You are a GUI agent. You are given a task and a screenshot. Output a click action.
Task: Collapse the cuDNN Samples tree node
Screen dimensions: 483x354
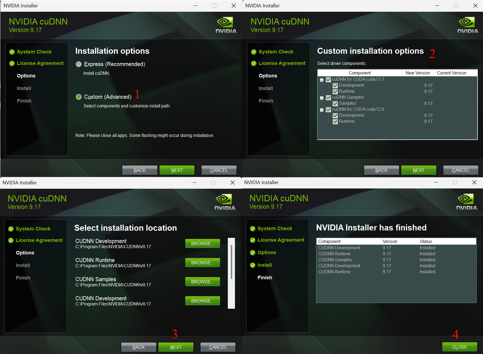point(322,98)
